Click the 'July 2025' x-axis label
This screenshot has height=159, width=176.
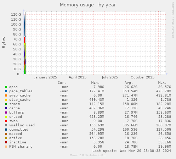point(110,77)
